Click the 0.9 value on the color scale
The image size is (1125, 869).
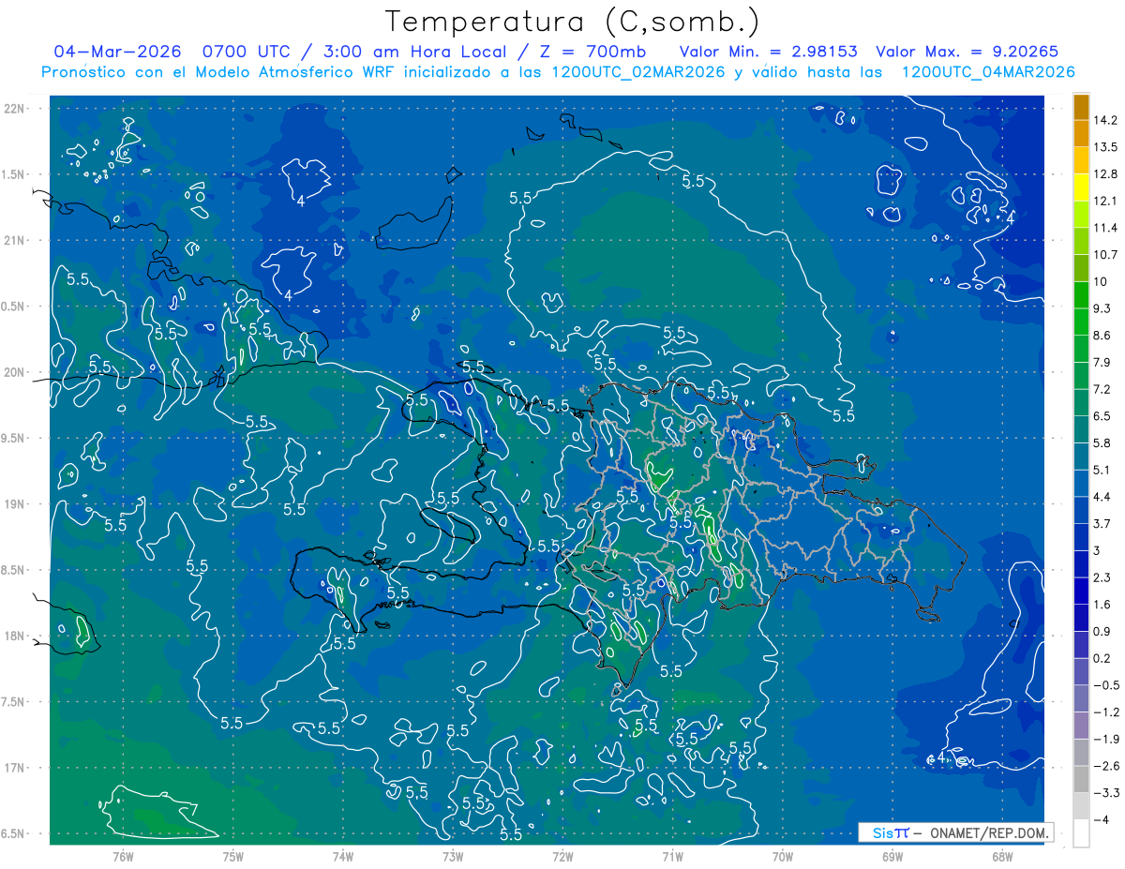[x=1102, y=631]
